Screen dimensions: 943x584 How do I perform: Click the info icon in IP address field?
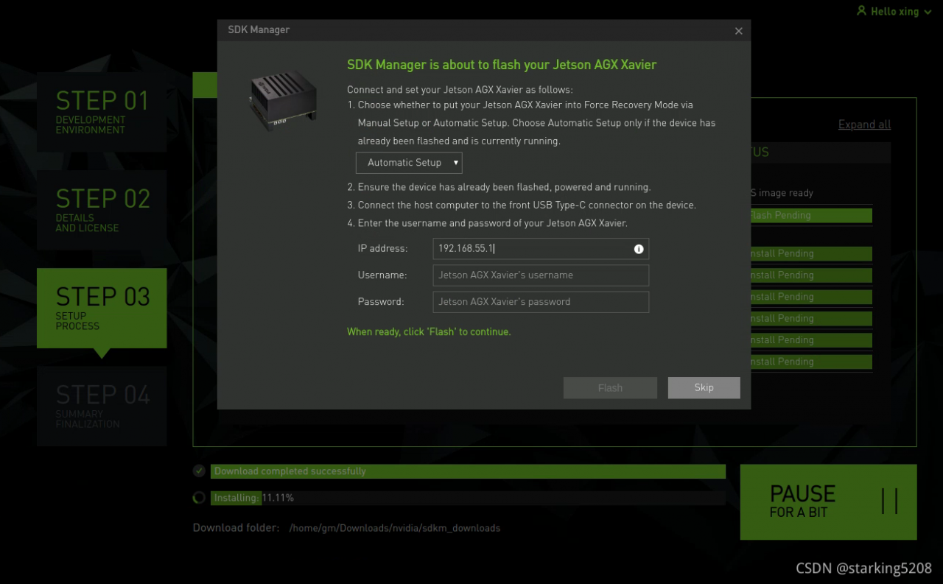(639, 249)
